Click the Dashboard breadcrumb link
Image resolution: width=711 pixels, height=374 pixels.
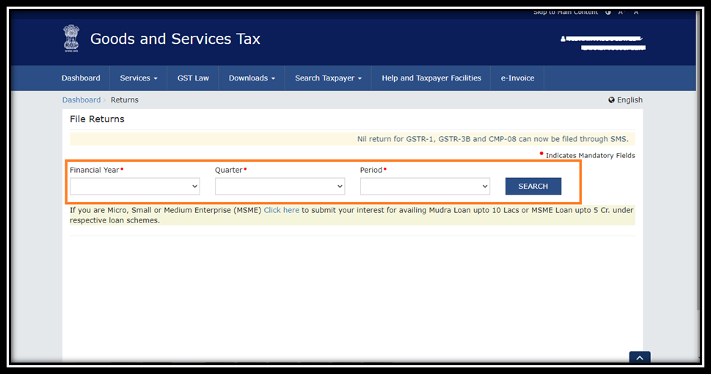[x=81, y=100]
